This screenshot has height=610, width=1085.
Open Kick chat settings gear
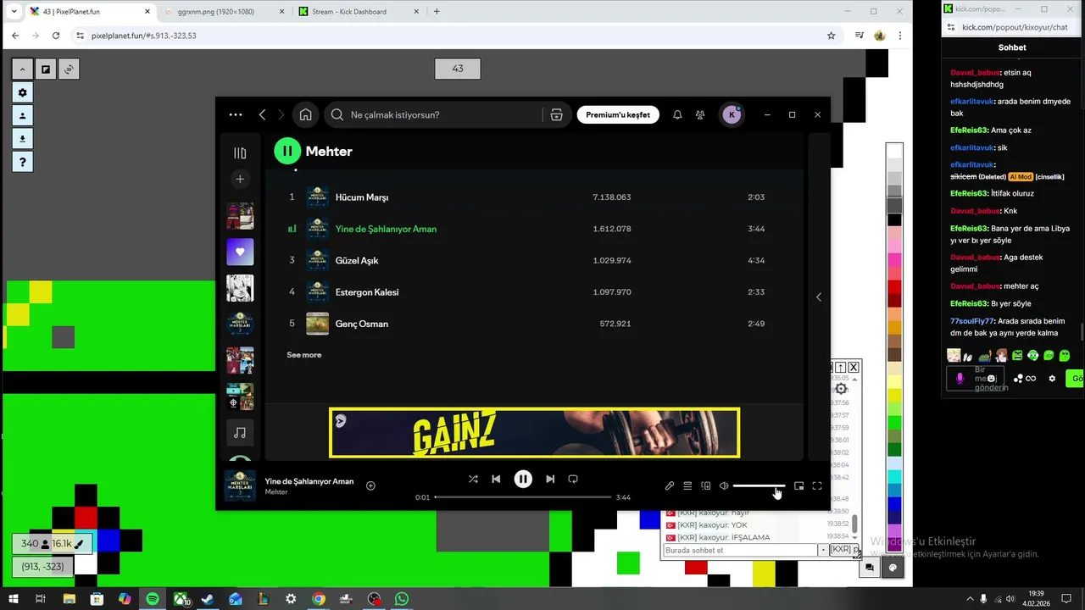coord(1052,379)
